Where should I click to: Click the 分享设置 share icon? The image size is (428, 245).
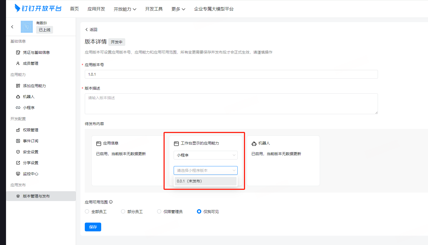click(x=18, y=163)
